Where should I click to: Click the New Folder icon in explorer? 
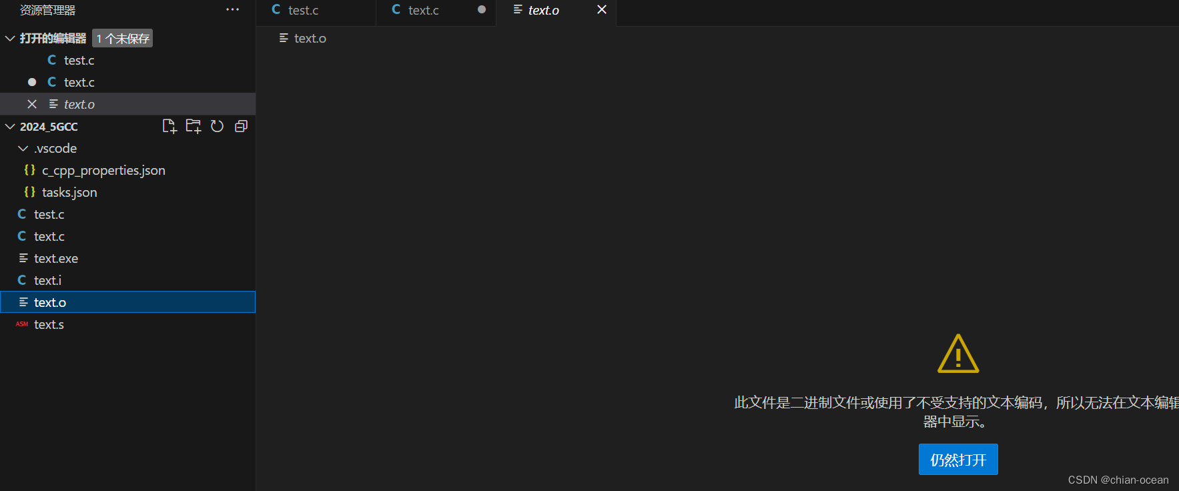193,126
